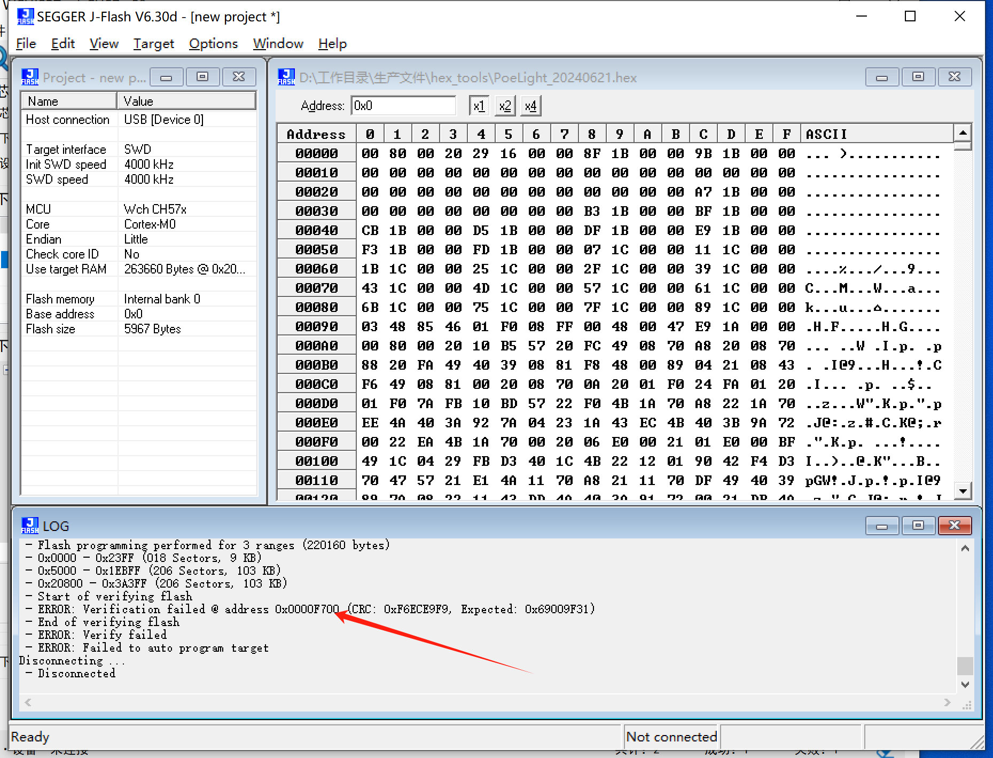Select the Flash memory row
The height and width of the screenshot is (758, 993).
point(138,299)
